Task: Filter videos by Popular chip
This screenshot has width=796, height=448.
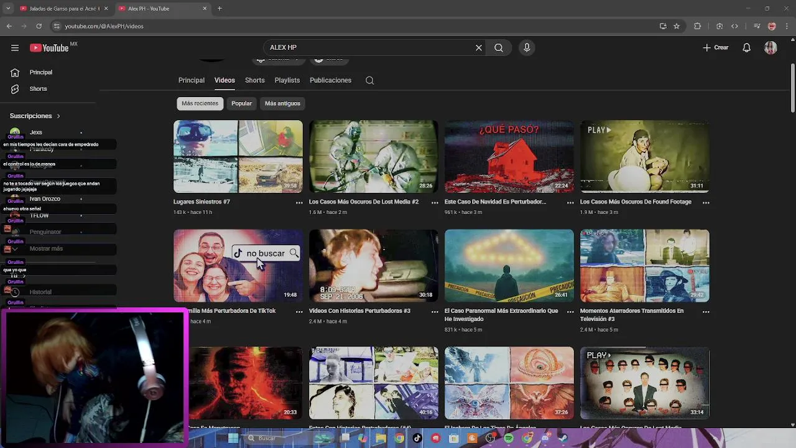Action: click(242, 103)
